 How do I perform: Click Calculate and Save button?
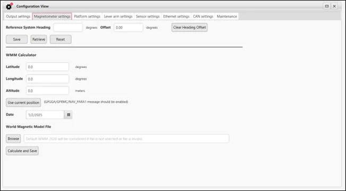pos(22,151)
